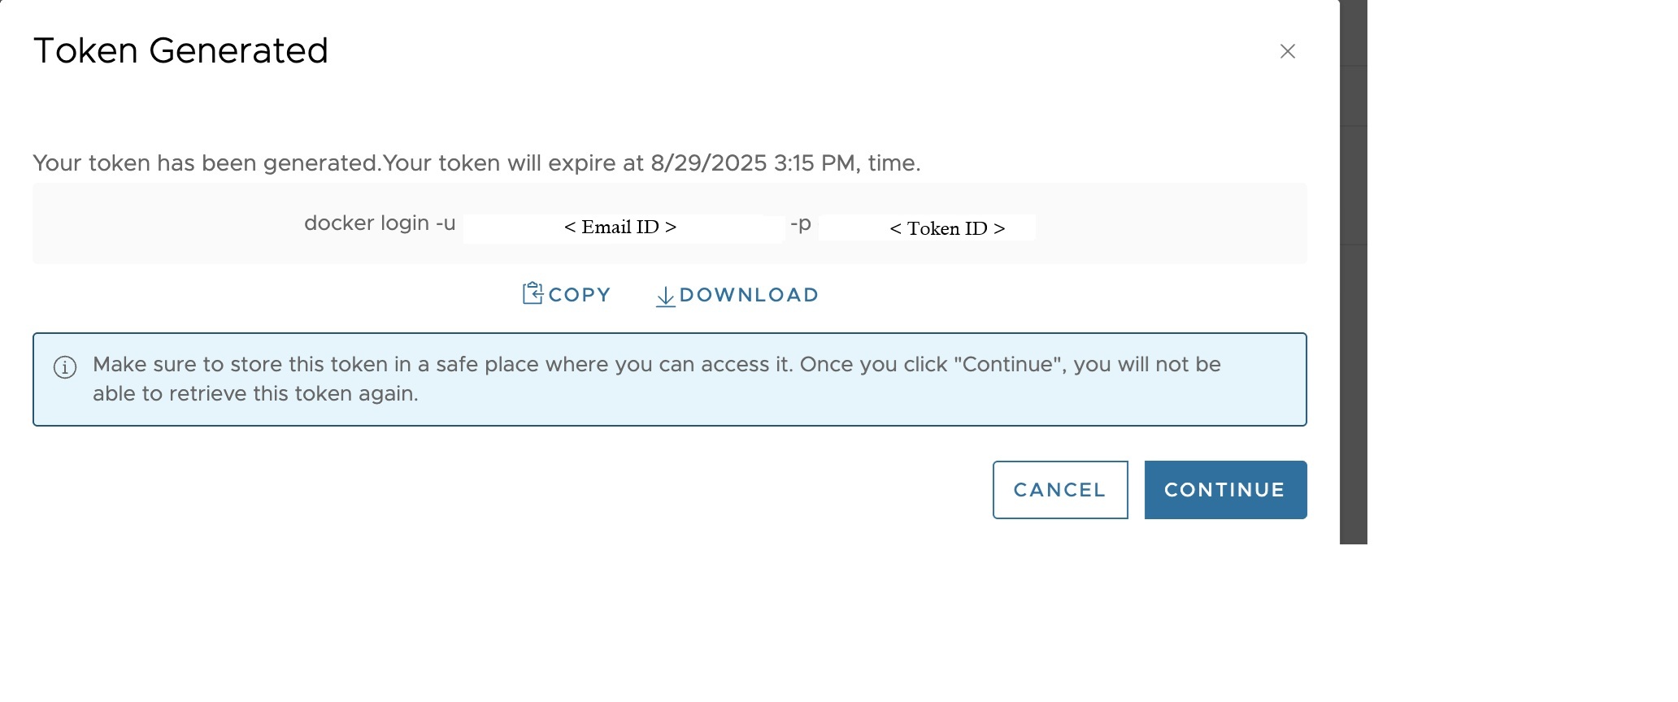The height and width of the screenshot is (702, 1678).
Task: Click the info circle icon in alert
Action: [x=65, y=367]
